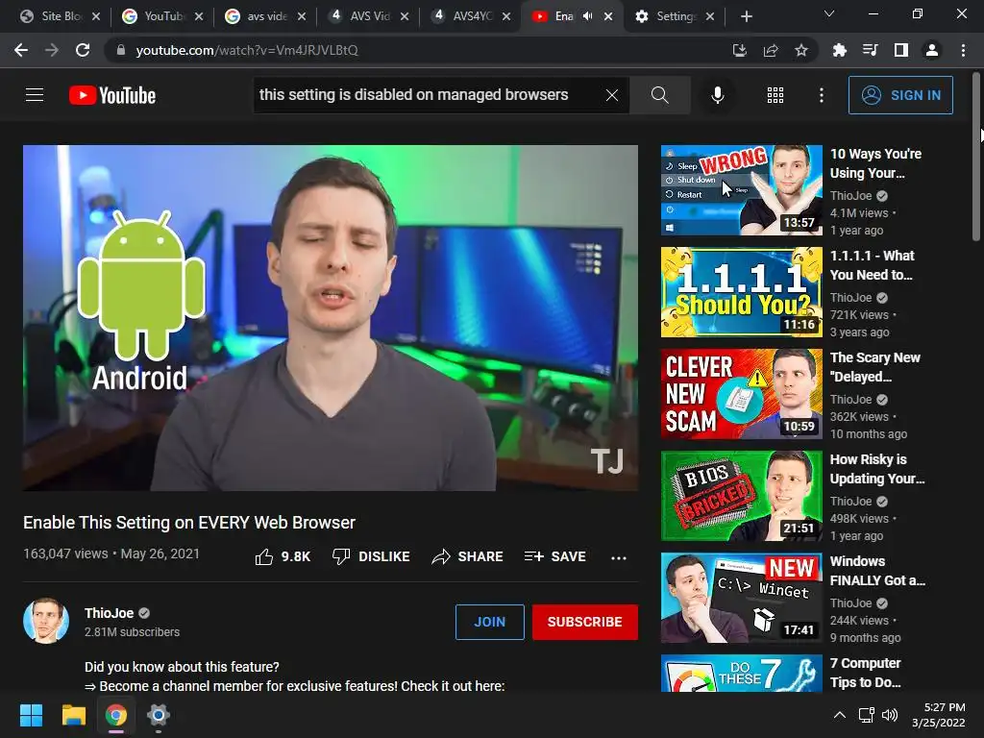The width and height of the screenshot is (984, 738).
Task: Open Chrome profile avatar menu
Action: tap(932, 50)
